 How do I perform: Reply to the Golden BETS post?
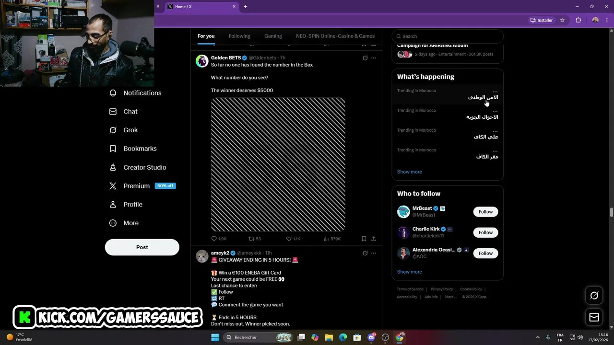pos(219,239)
